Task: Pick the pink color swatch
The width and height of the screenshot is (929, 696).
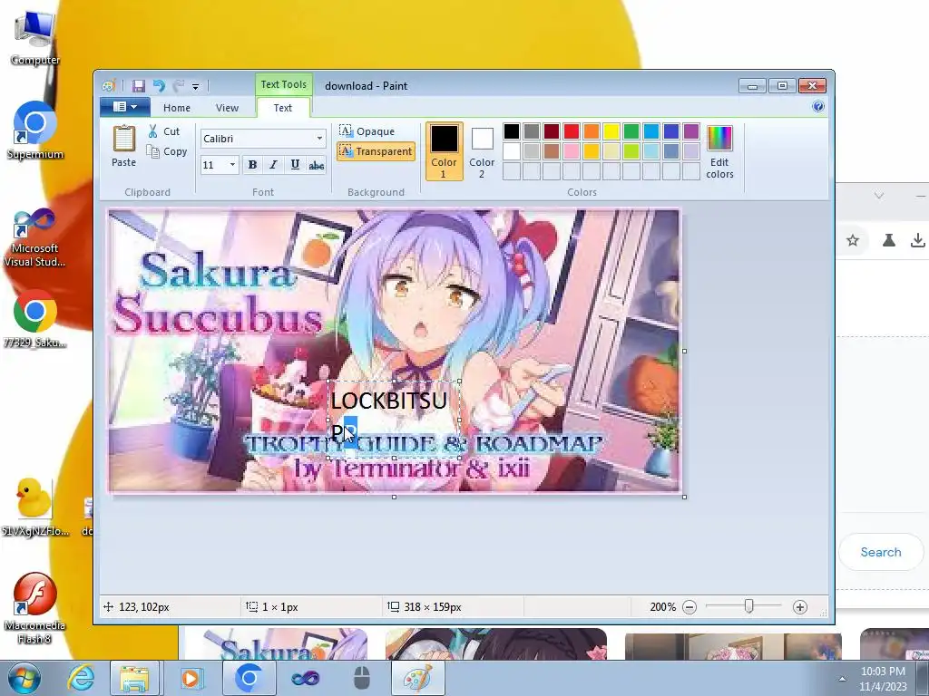Action: point(572,151)
